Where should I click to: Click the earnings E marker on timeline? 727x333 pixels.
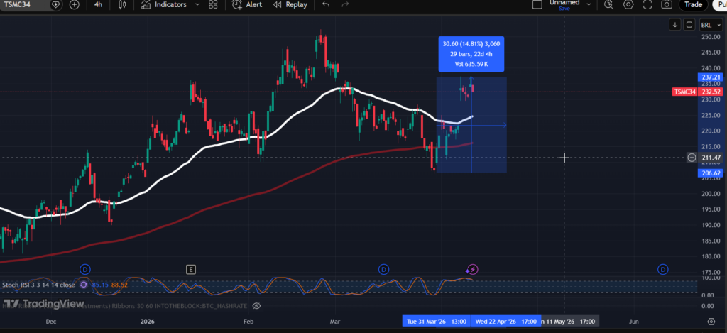tap(190, 269)
